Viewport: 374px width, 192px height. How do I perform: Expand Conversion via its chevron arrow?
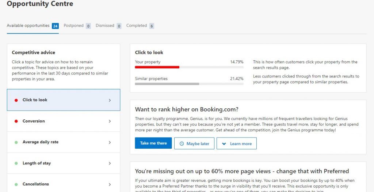110,121
